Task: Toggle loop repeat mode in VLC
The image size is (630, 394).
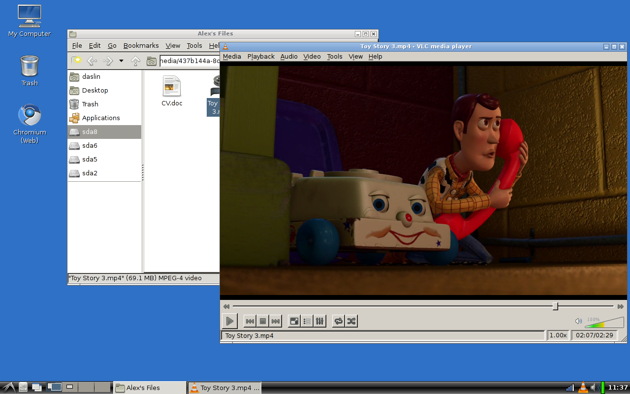Action: pos(338,321)
